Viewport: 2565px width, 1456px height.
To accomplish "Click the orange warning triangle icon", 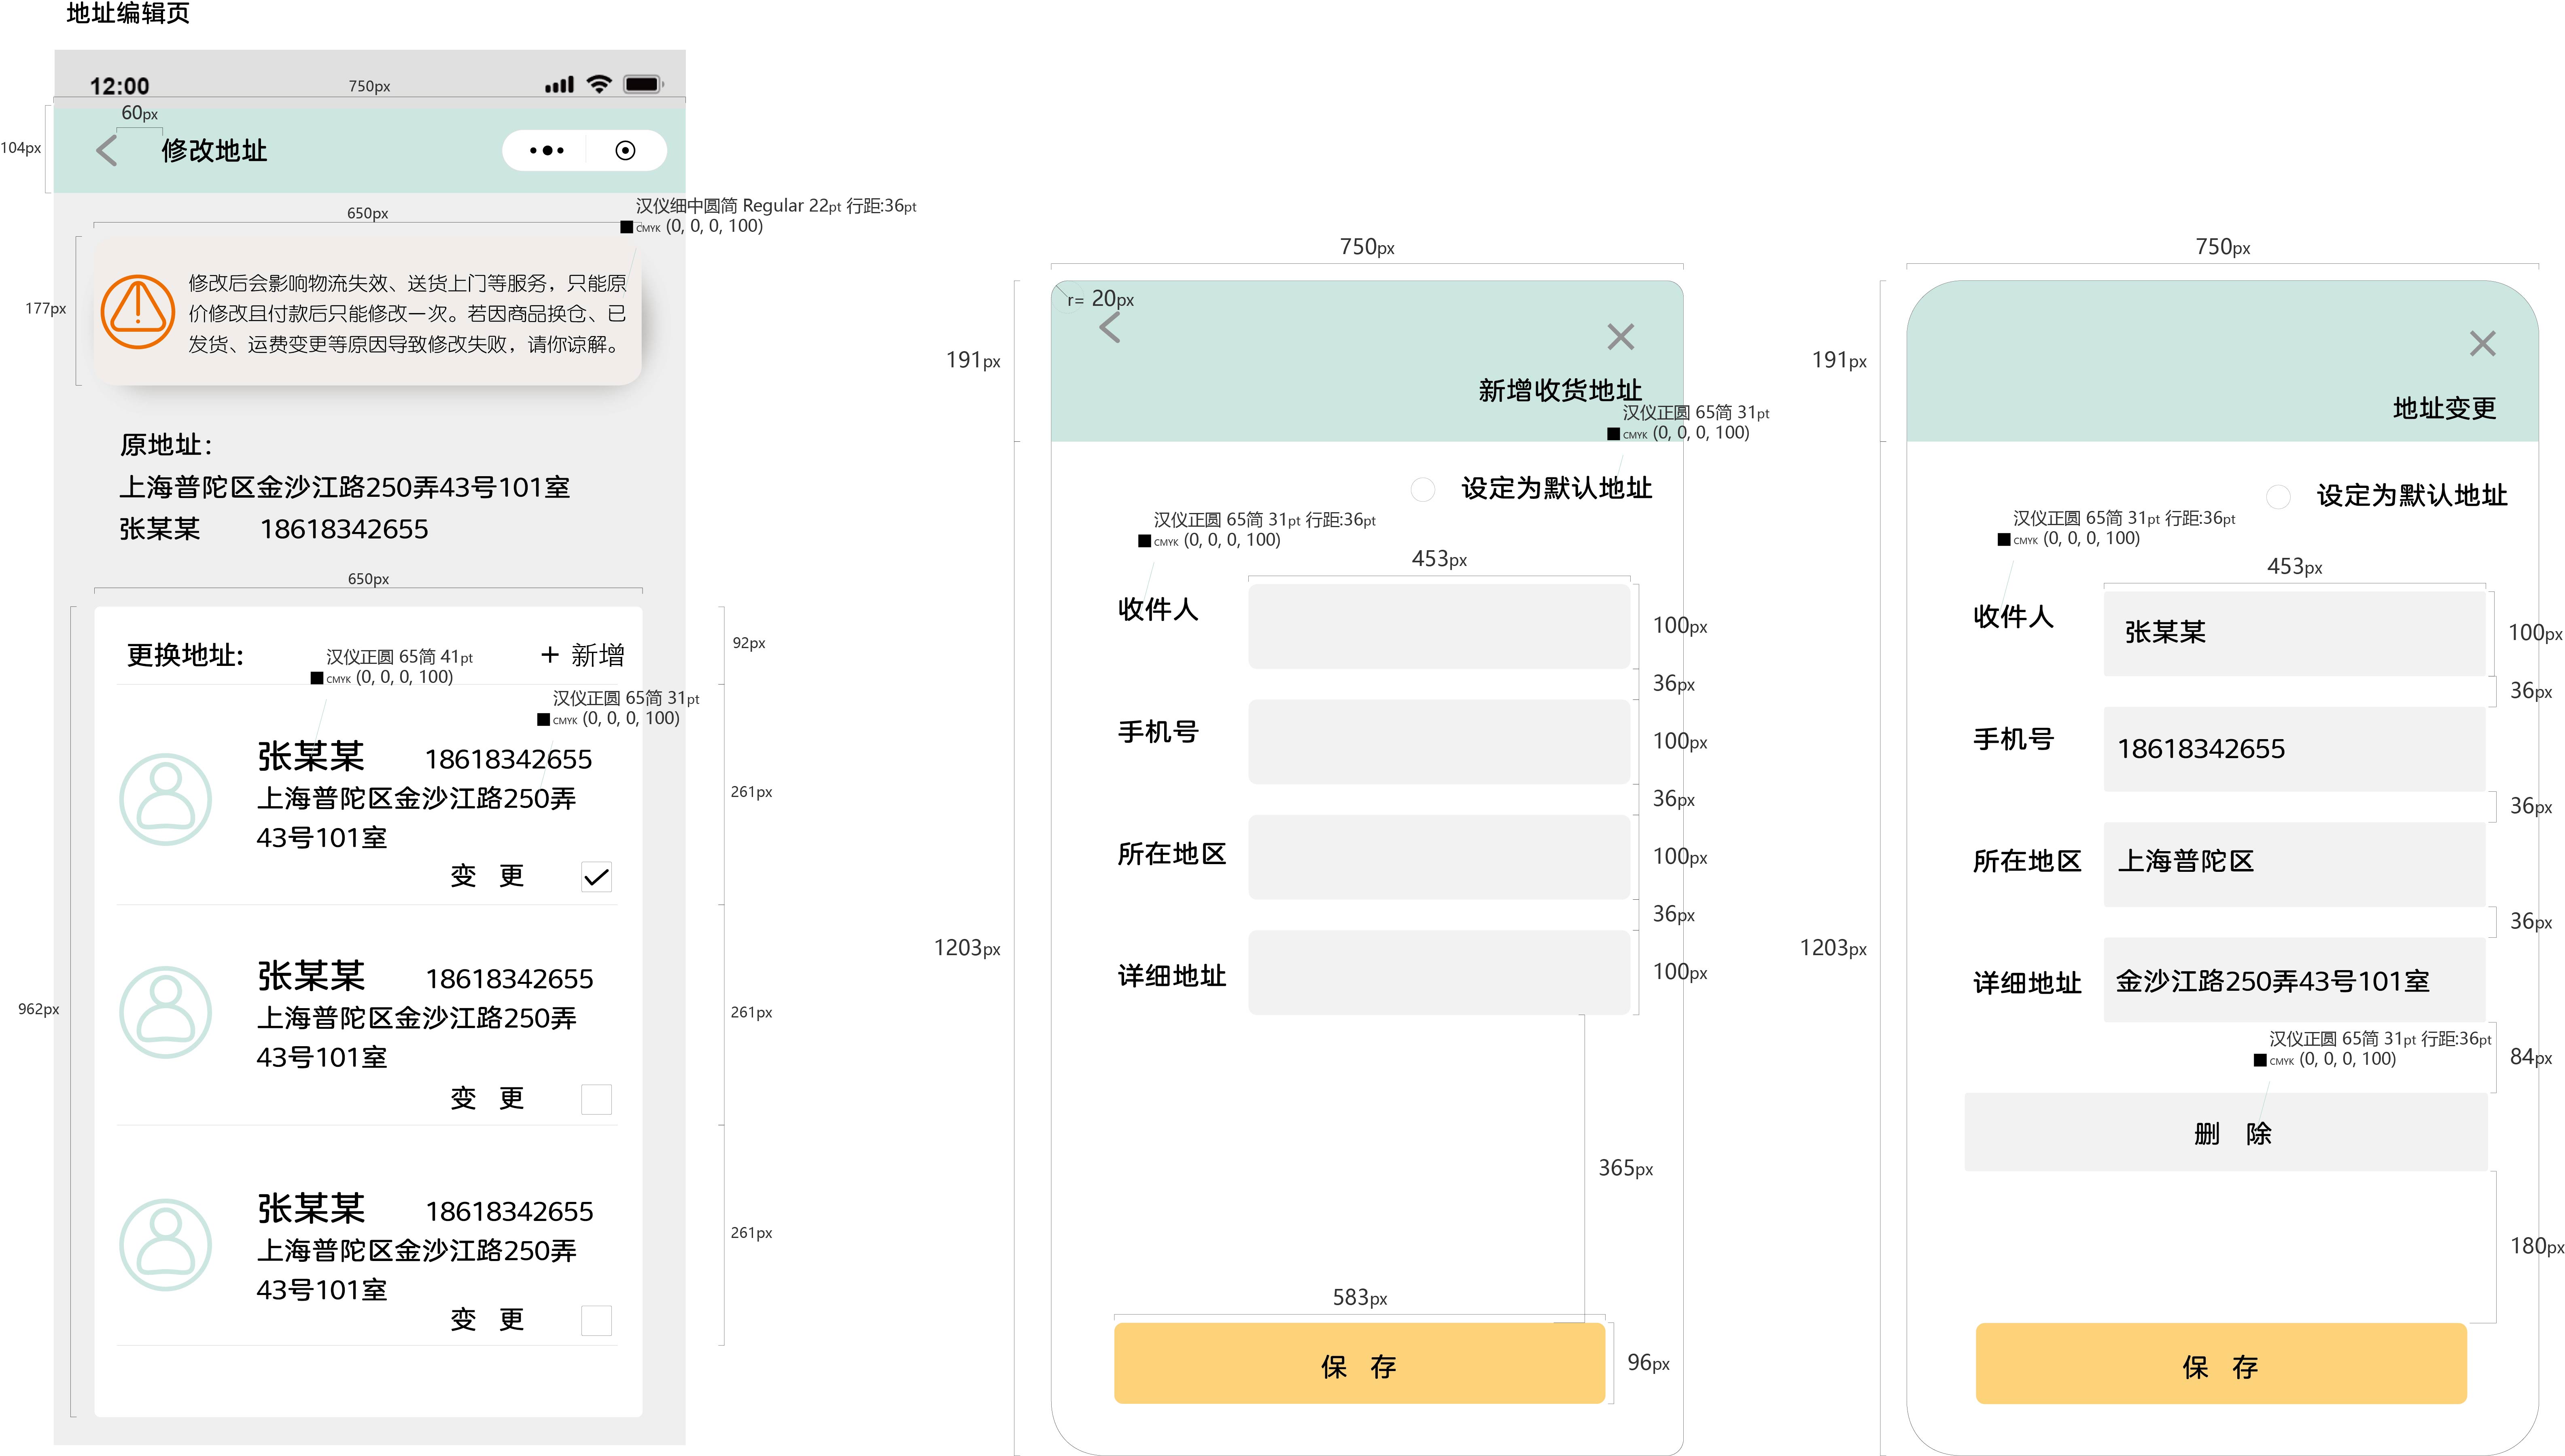I will coord(138,311).
